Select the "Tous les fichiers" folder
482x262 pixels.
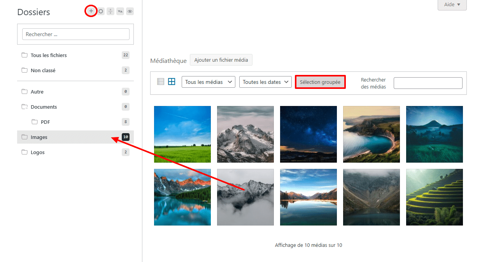click(49, 55)
